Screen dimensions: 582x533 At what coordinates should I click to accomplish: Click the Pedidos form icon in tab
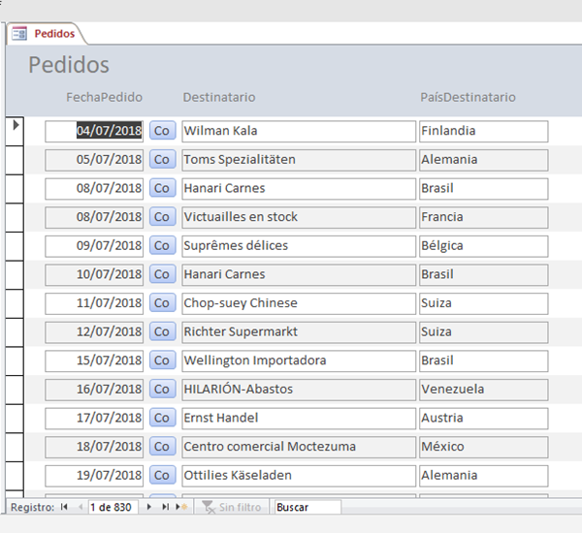pyautogui.click(x=19, y=34)
